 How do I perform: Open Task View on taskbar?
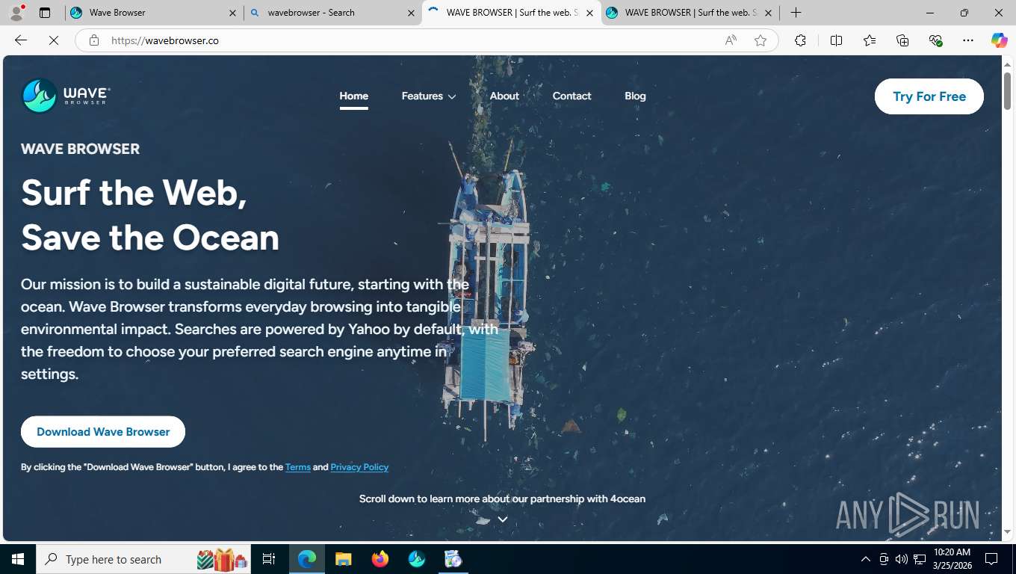(269, 559)
